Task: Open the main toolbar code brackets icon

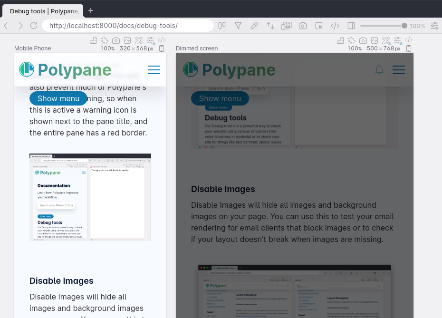Action: [335, 26]
